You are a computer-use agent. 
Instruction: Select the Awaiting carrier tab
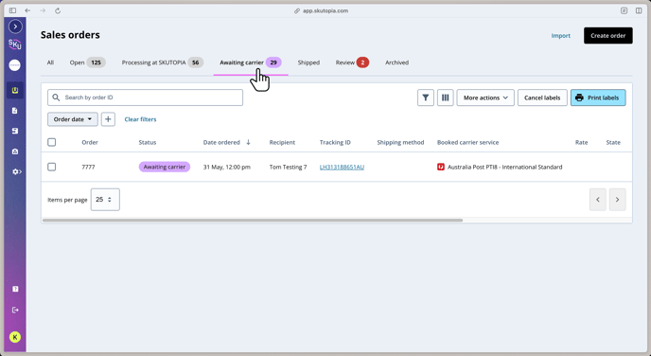[x=251, y=62]
